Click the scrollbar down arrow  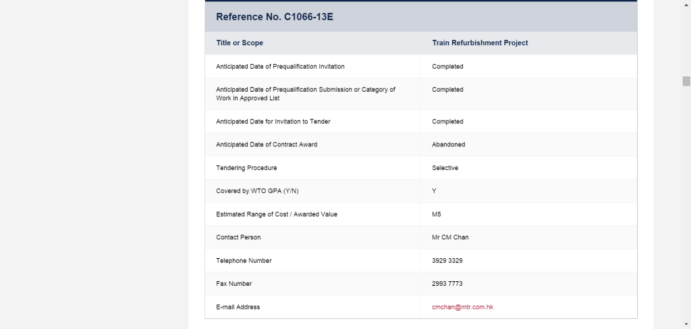[686, 326]
